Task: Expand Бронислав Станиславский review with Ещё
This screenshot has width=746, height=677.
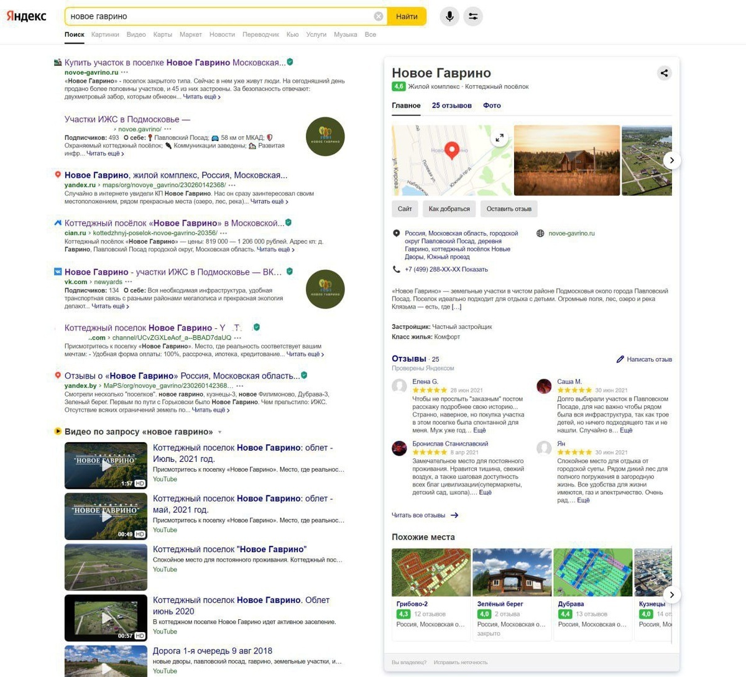Action: click(485, 492)
